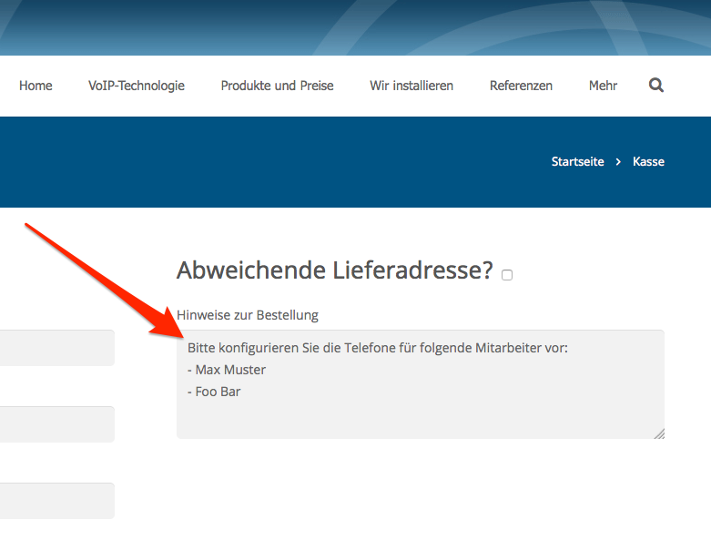Viewport: 711px width, 540px height.
Task: Select Wir installieren in navigation
Action: [411, 86]
